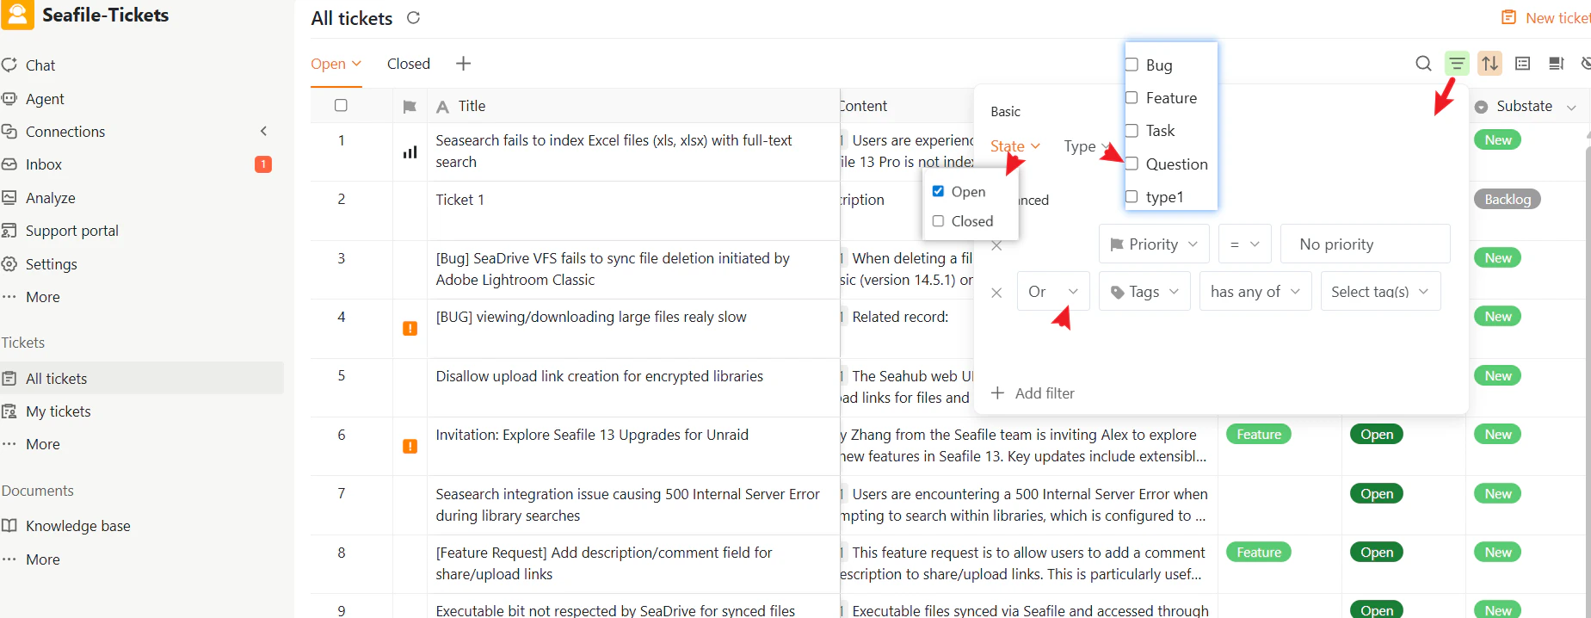Click the Inbox notification badge
The height and width of the screenshot is (618, 1591).
click(x=263, y=164)
